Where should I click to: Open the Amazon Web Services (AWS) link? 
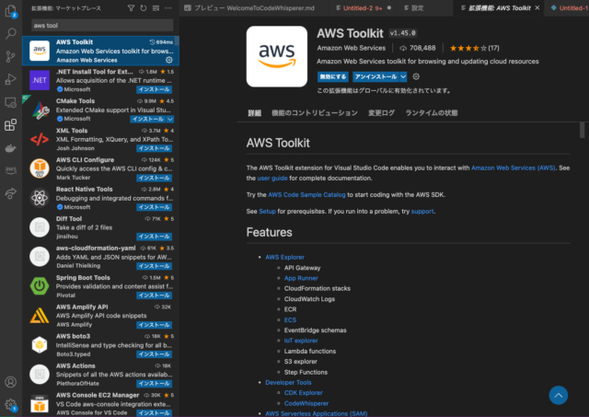(514, 168)
